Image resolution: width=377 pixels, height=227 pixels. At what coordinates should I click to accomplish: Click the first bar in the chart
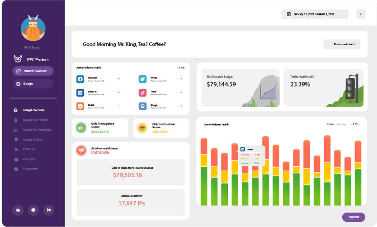(204, 172)
